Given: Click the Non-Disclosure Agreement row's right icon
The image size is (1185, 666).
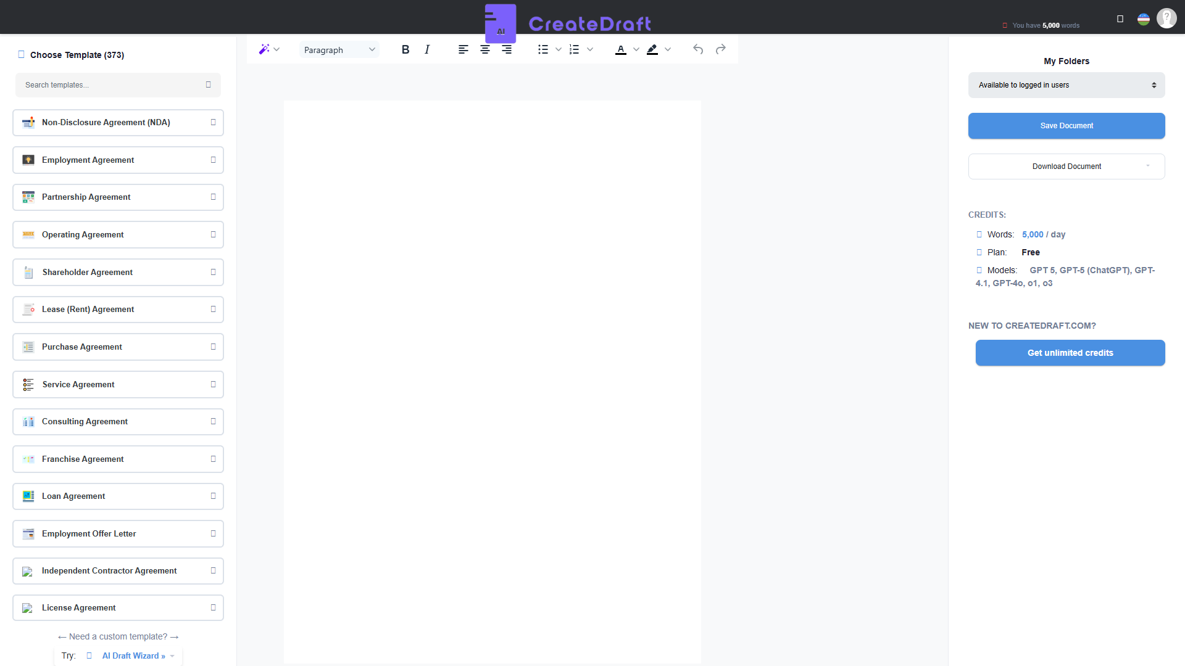Looking at the screenshot, I should coord(214,123).
